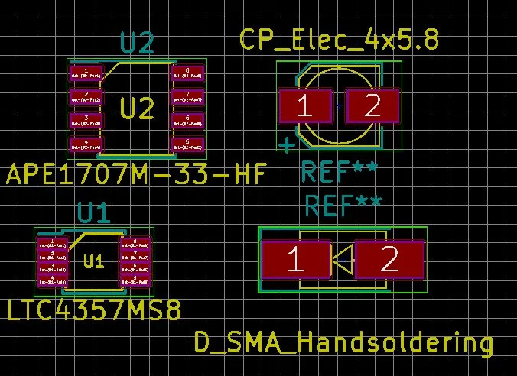Select pad 2 of the U1 footprint
This screenshot has width=517, height=376.
click(x=53, y=256)
